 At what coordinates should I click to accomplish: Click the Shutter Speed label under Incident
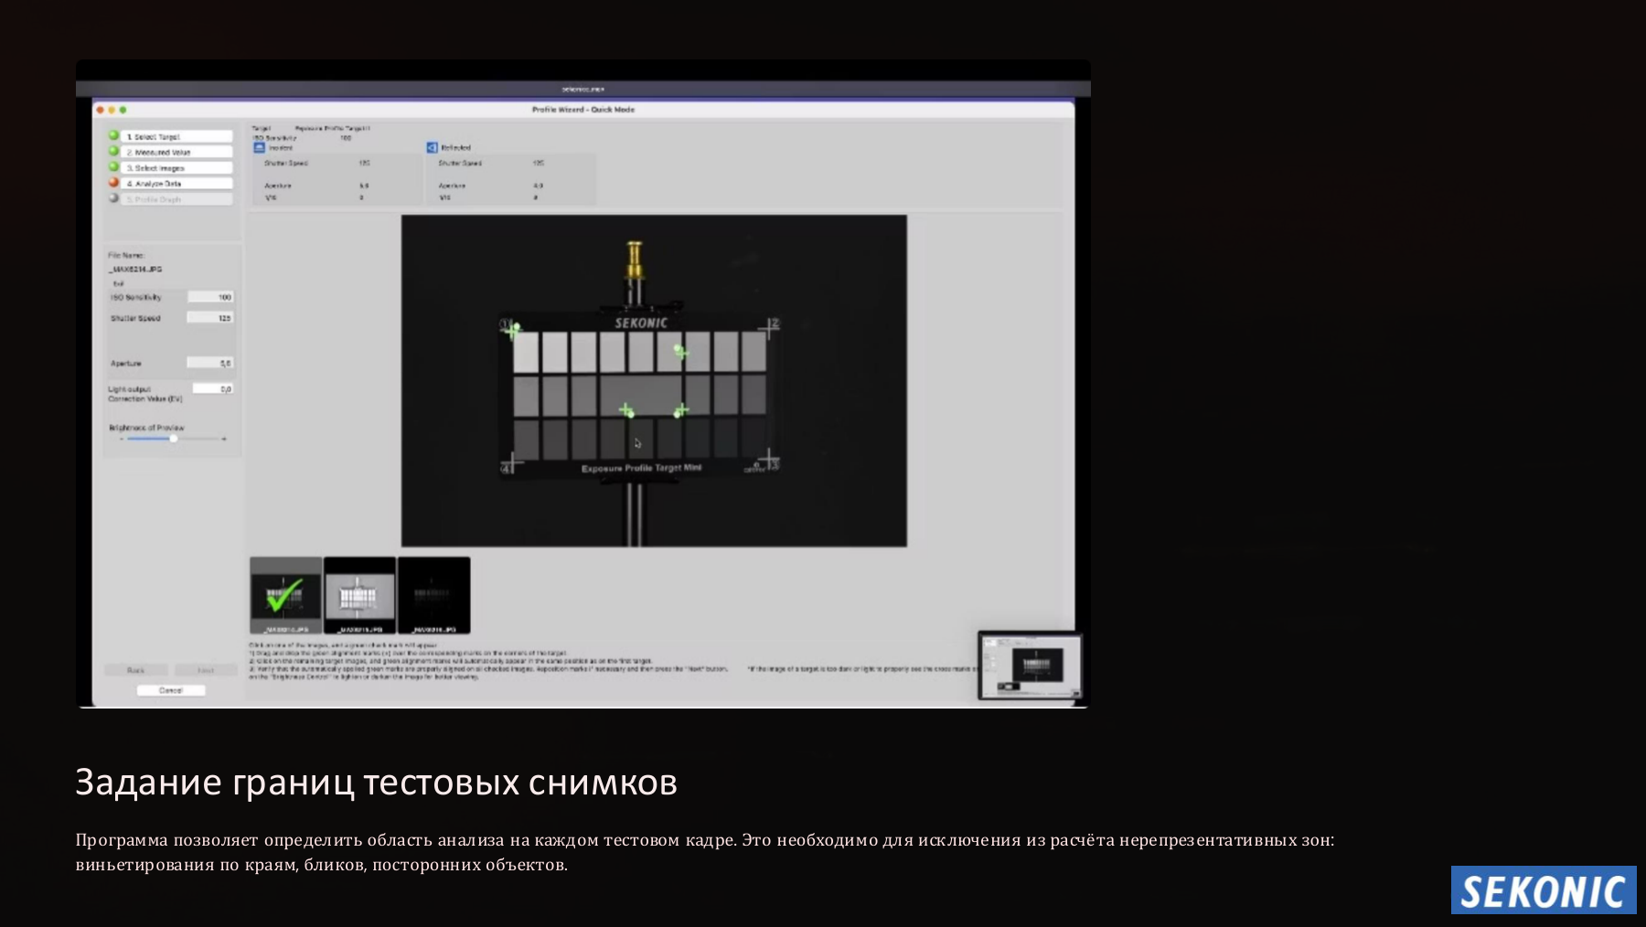286,163
